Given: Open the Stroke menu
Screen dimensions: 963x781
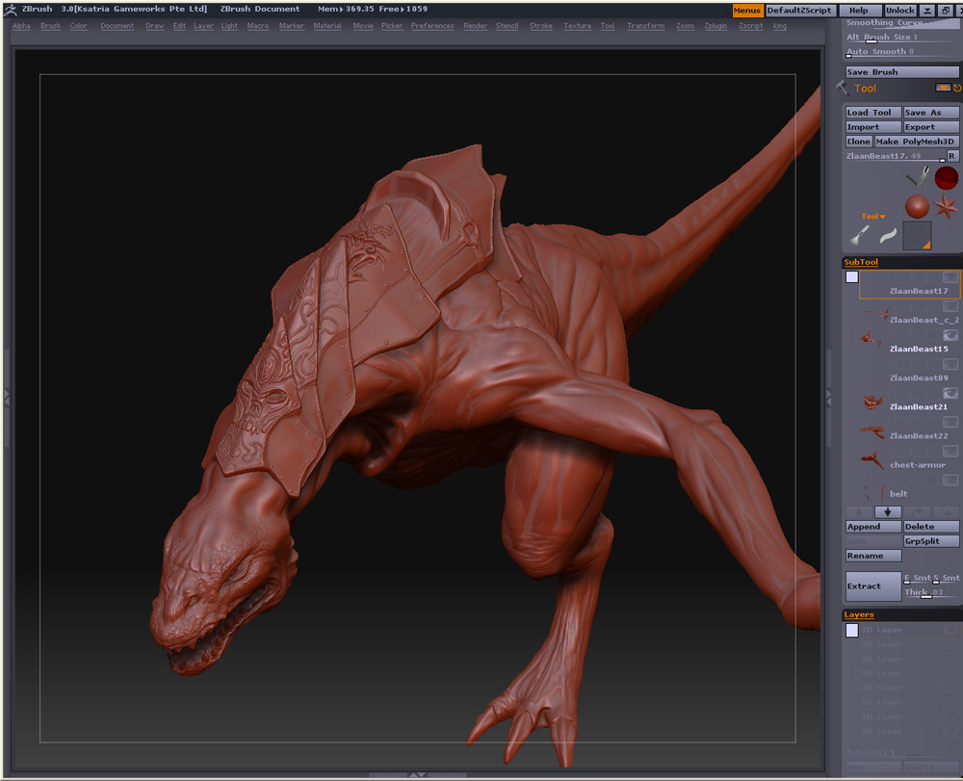Looking at the screenshot, I should click(540, 26).
